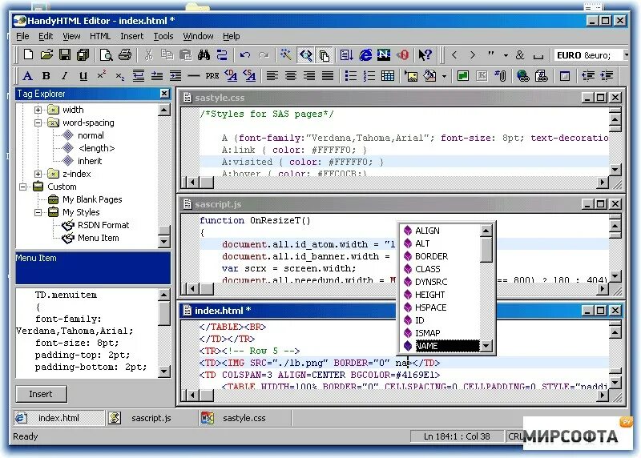Insert less-than entity from toolbar
Viewport: 641px width, 458px height.
tap(454, 54)
